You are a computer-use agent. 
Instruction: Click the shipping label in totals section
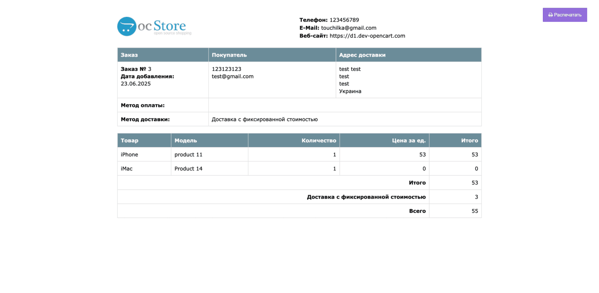(366, 197)
